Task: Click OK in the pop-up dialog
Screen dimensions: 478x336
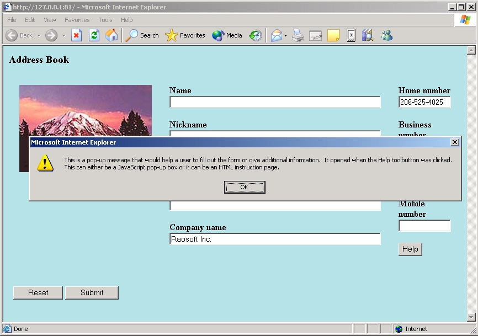Action: pyautogui.click(x=245, y=187)
